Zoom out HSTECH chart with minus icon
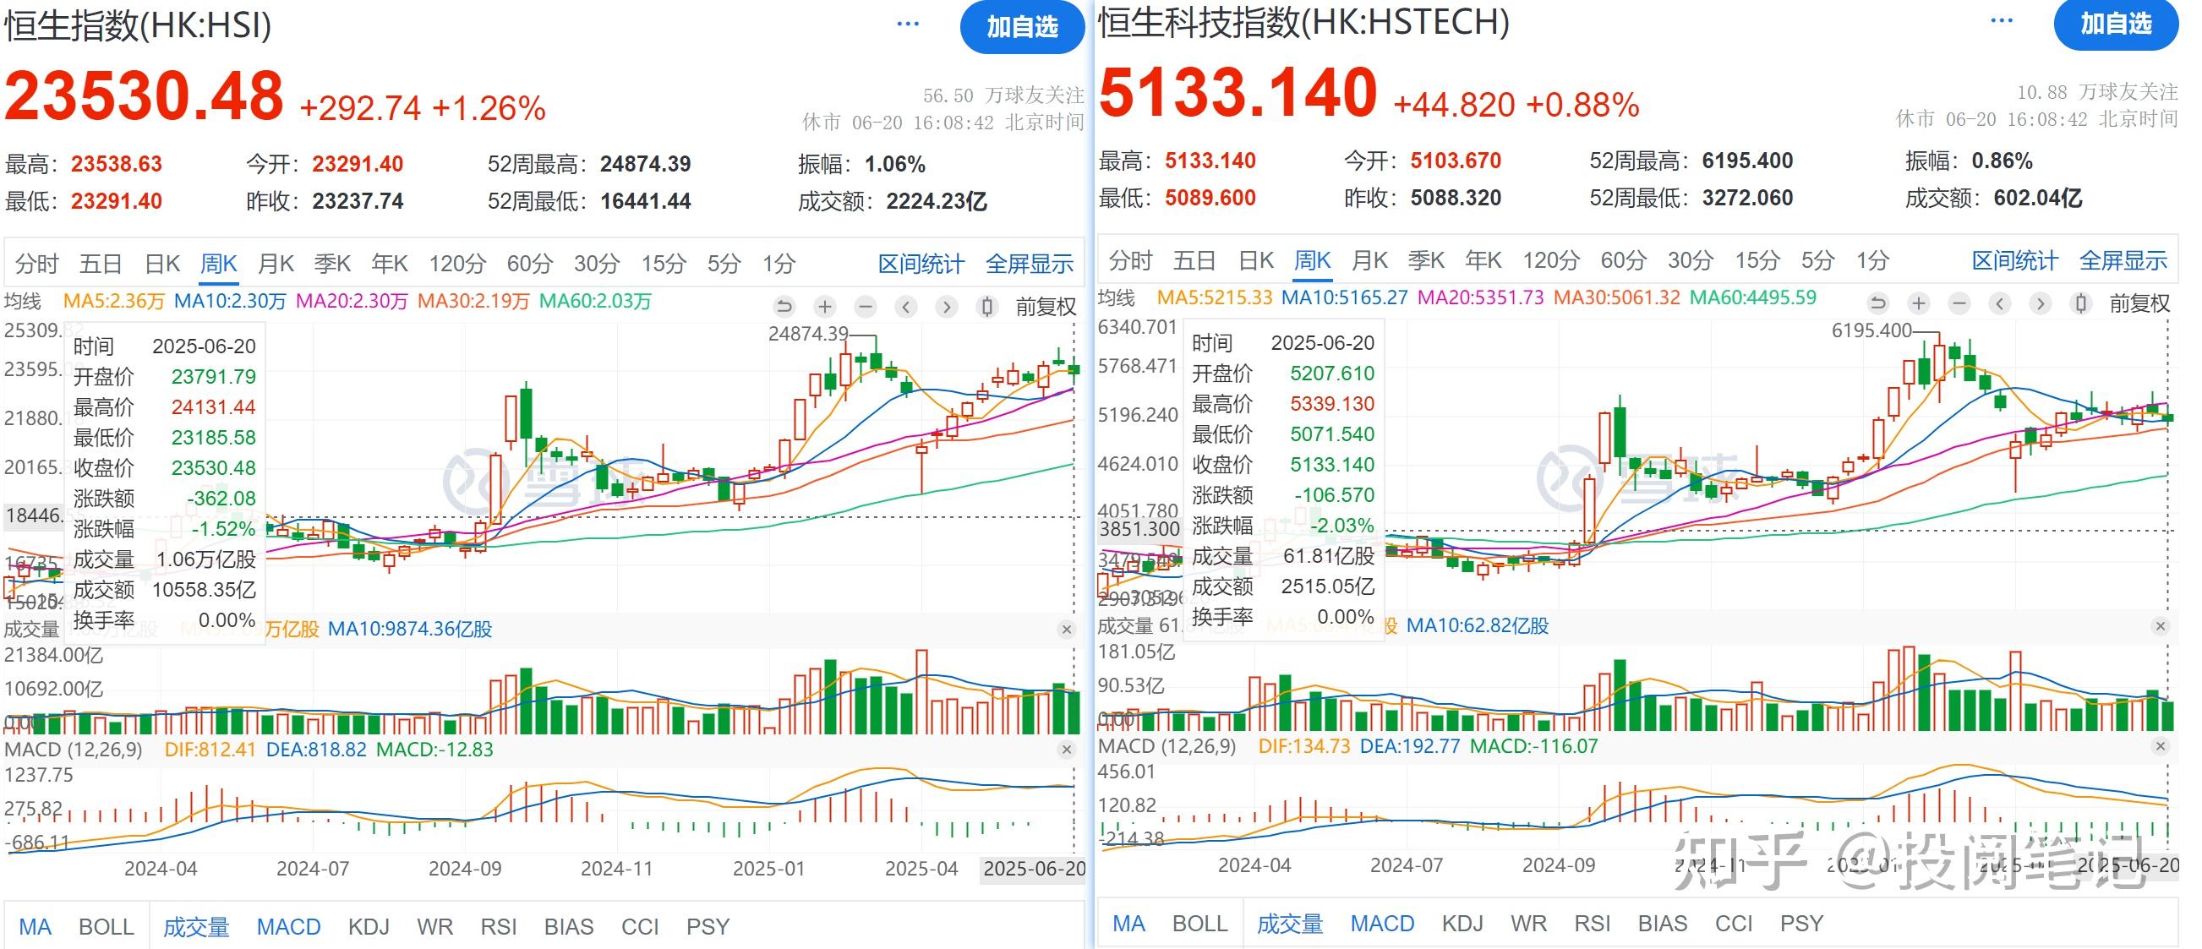This screenshot has height=949, width=2202. point(1959,303)
